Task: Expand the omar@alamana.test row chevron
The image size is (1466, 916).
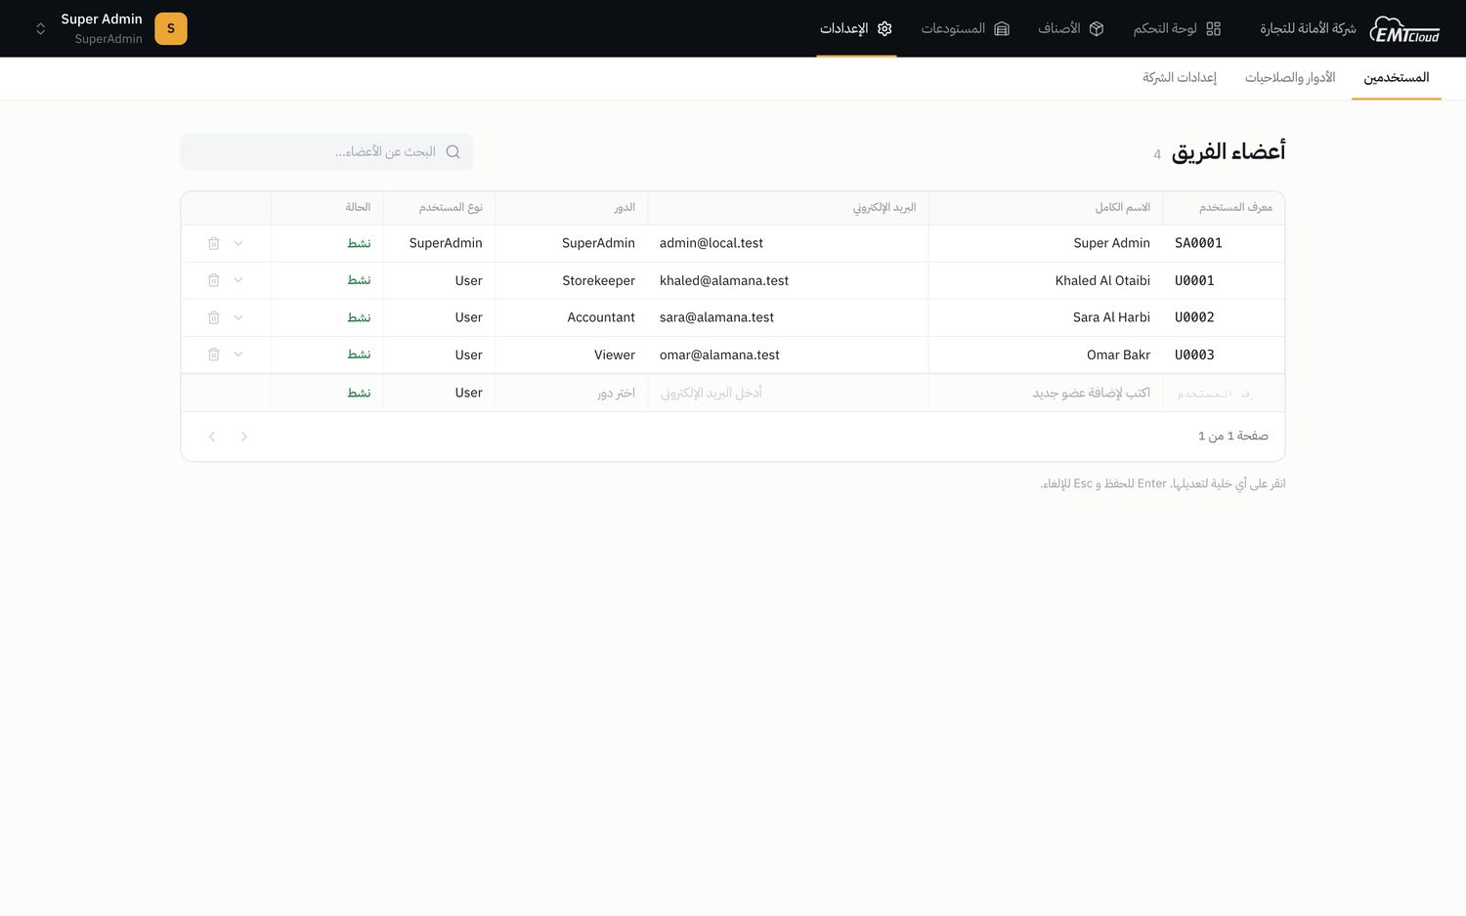Action: tap(238, 354)
